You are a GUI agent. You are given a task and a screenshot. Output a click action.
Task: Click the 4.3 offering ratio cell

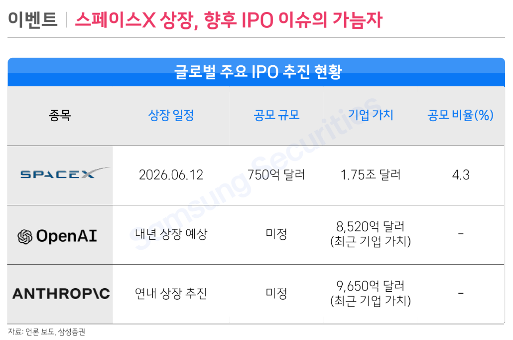tap(461, 175)
